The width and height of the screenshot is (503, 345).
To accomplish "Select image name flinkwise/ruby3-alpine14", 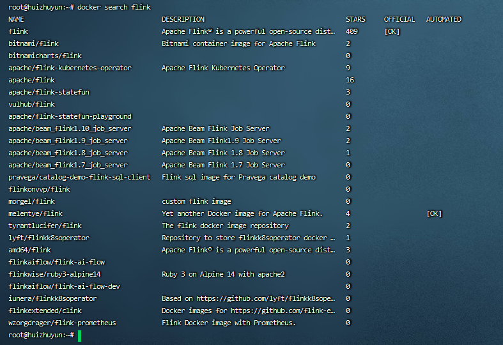I will 54,274.
